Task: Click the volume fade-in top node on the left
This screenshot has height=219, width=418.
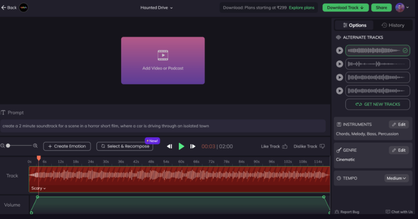Action: point(37,197)
